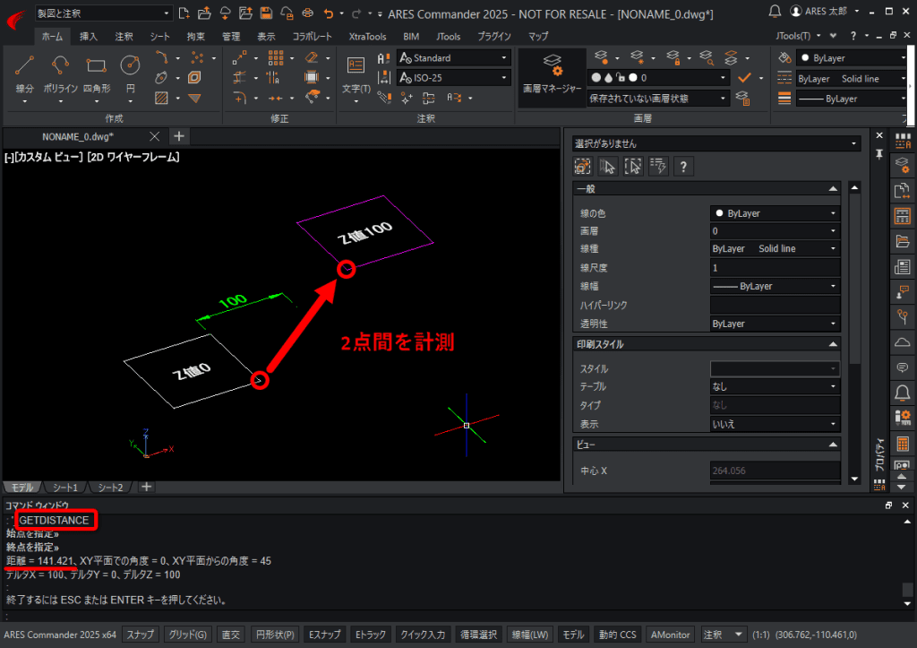
Task: Click the hatch pattern tool icon
Action: [161, 98]
